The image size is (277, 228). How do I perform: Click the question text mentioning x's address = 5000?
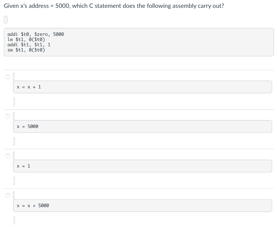point(113,6)
